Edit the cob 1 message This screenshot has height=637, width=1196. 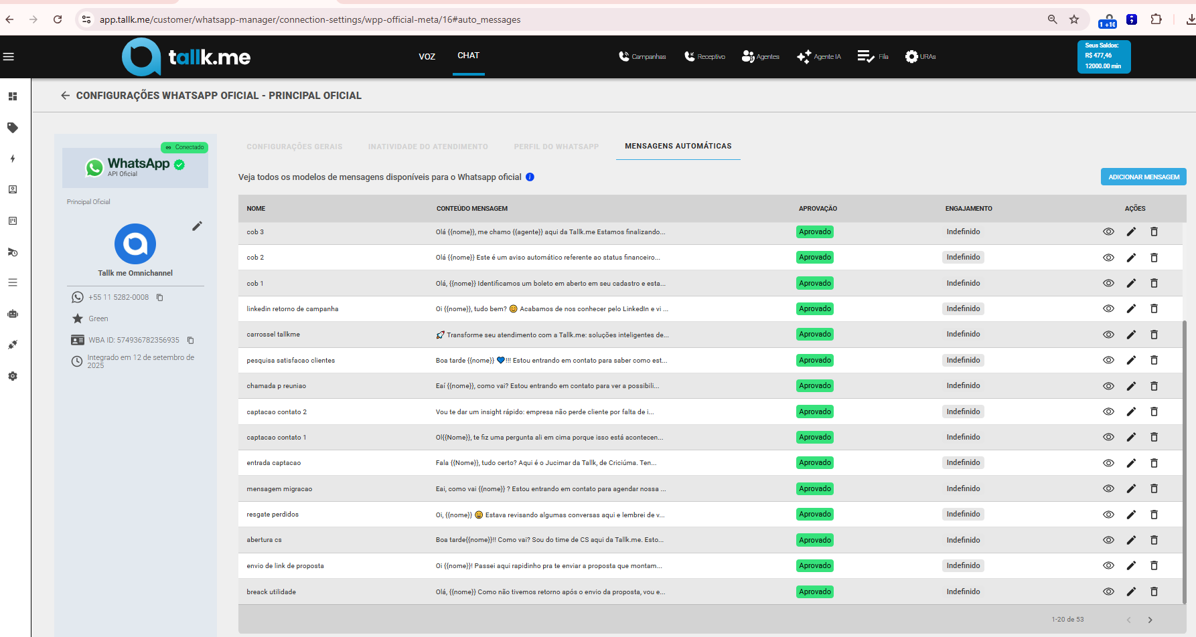[x=1131, y=283]
